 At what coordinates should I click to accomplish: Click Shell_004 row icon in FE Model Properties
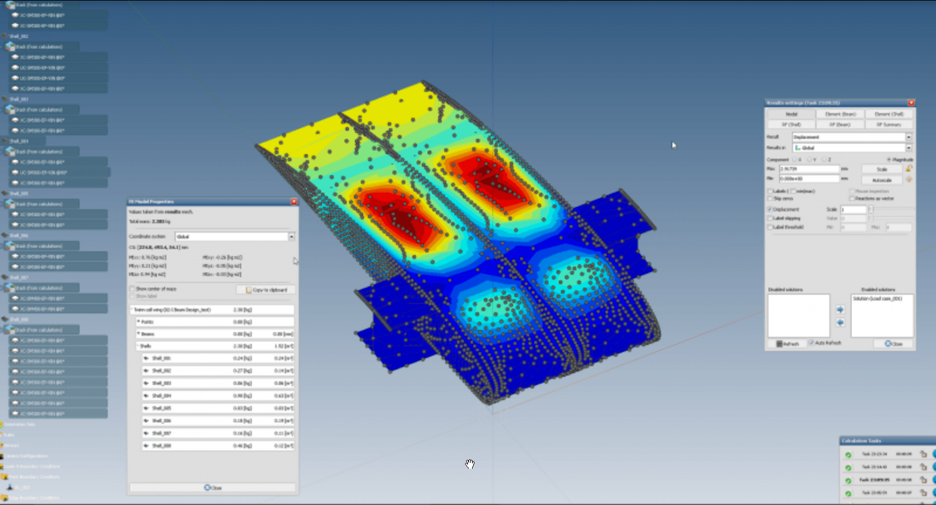[146, 396]
